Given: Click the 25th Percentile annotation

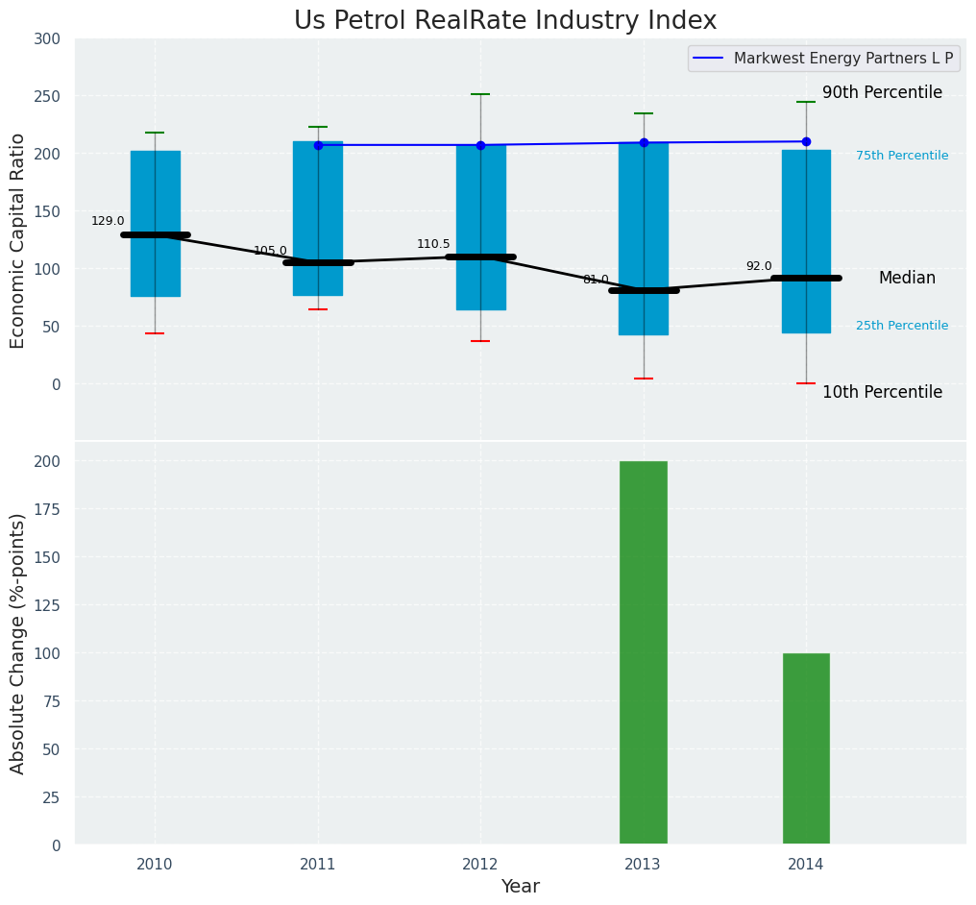Looking at the screenshot, I should point(902,326).
